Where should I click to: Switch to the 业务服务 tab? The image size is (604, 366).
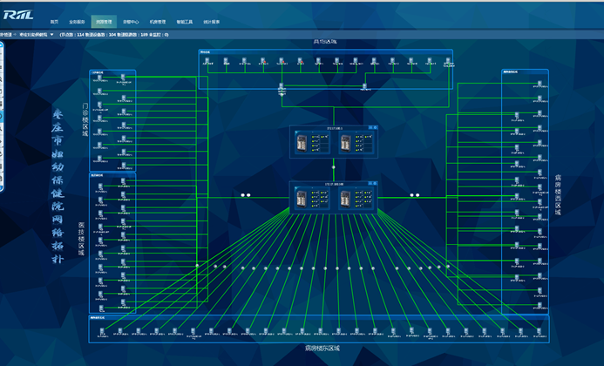tap(78, 20)
